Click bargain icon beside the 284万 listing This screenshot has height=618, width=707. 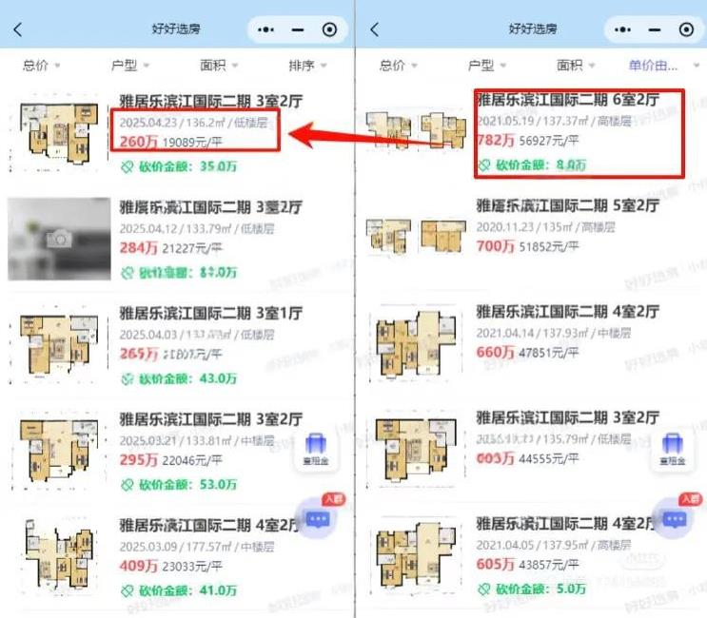click(128, 273)
